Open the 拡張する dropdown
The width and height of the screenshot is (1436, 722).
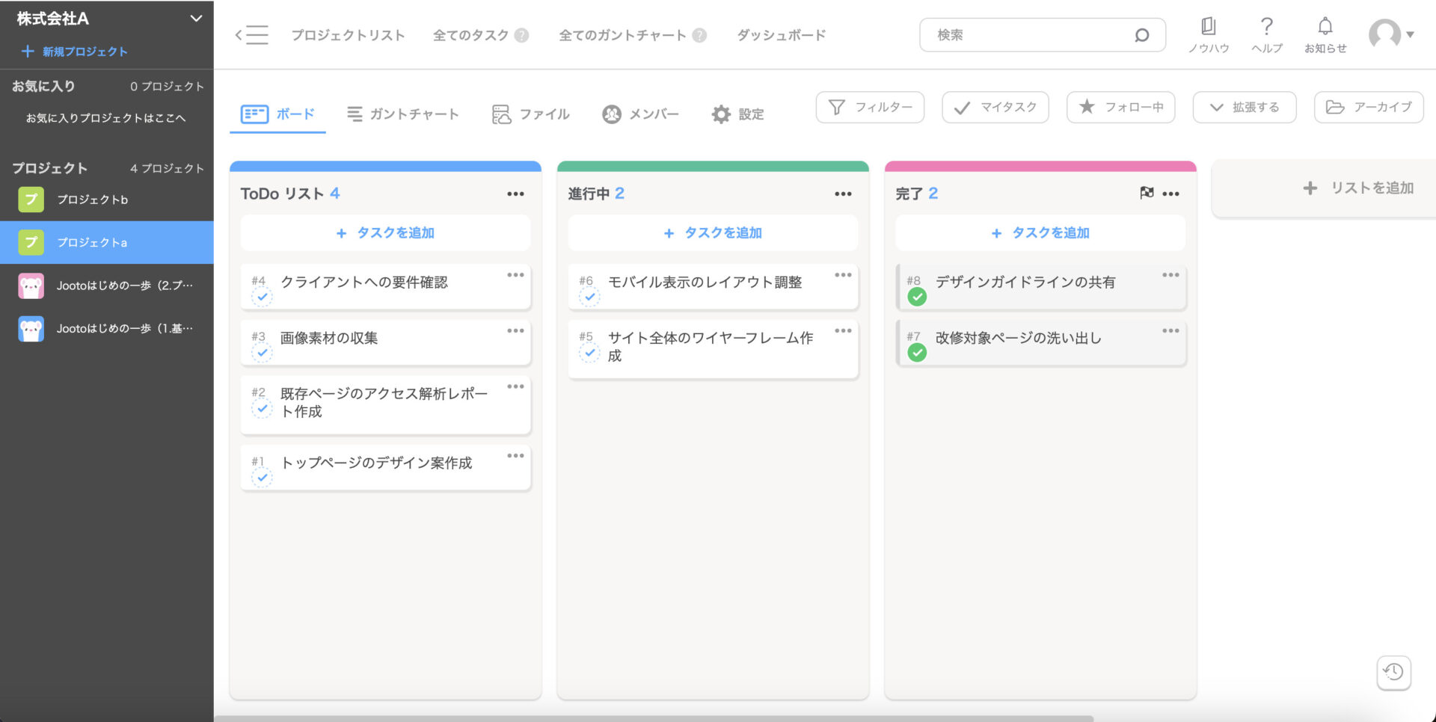point(1244,107)
